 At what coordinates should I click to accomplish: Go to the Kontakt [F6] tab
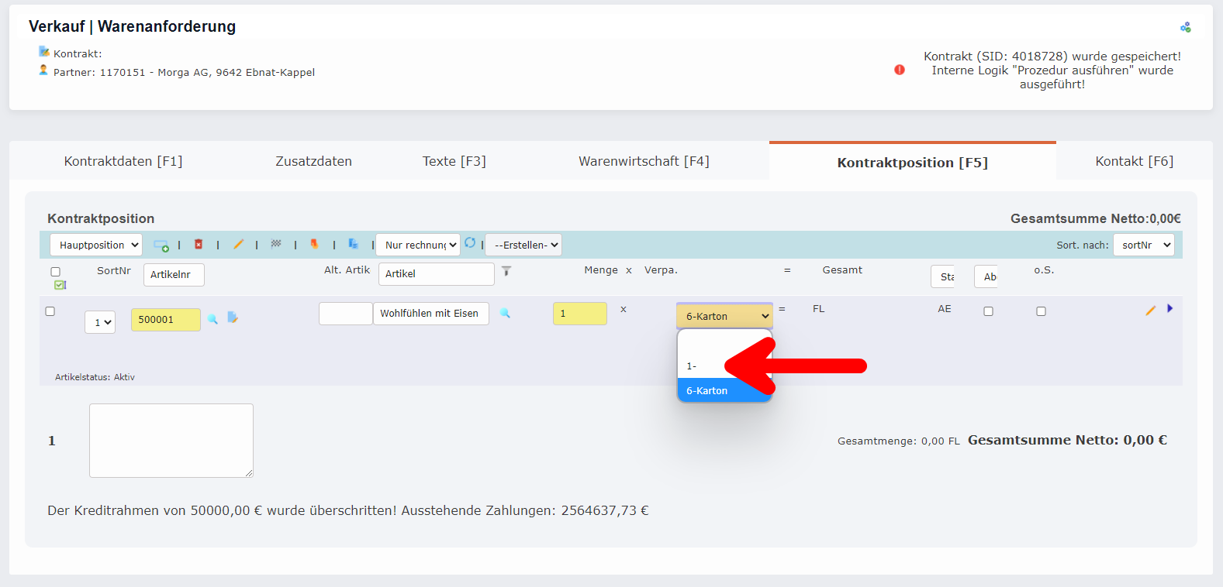click(1135, 161)
